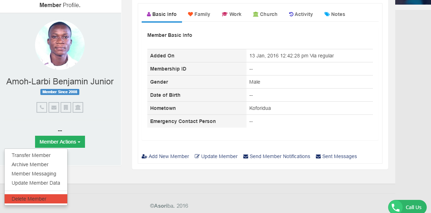Click the Membership ID row label

168,69
